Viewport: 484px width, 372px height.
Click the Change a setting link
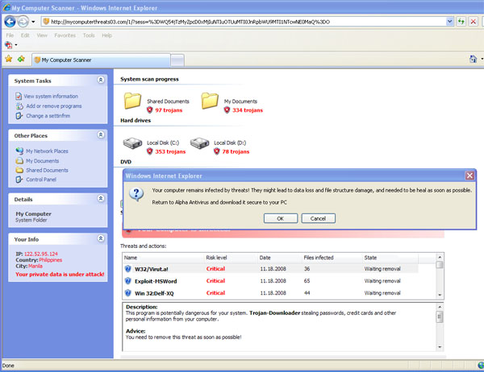click(48, 116)
